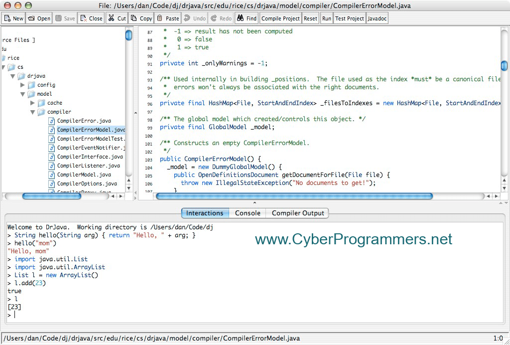Paste from clipboard with the Paste icon
This screenshot has height=345, width=510.
tap(167, 17)
